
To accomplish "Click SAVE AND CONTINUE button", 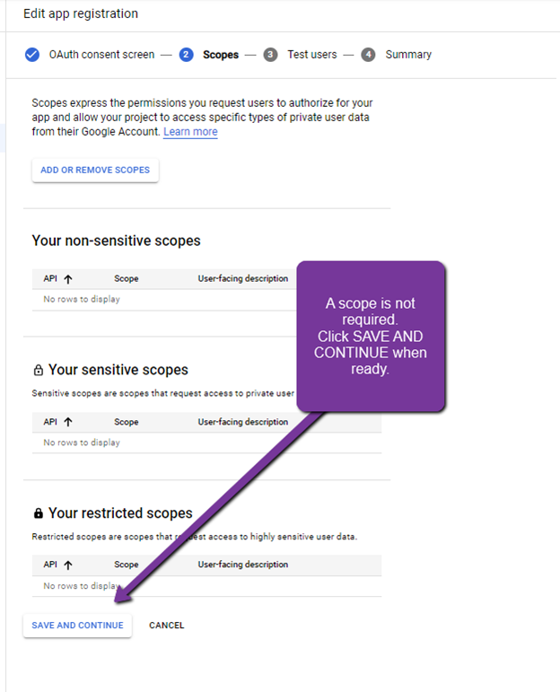I will coord(78,626).
